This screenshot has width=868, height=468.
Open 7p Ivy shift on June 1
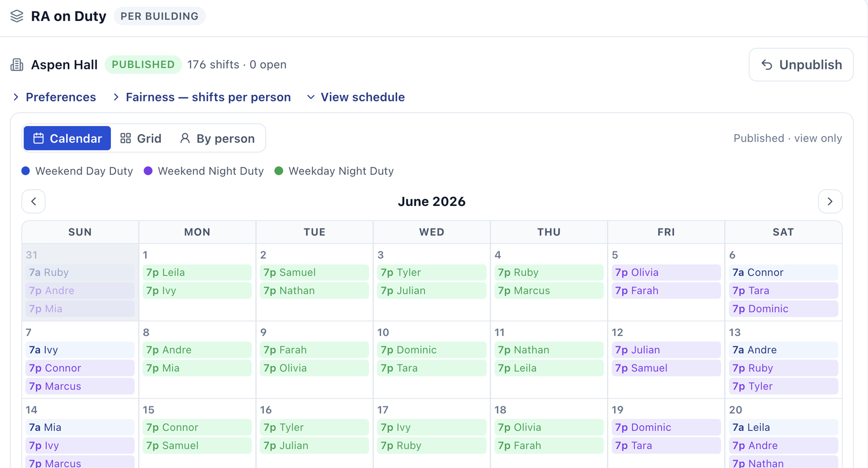click(197, 291)
